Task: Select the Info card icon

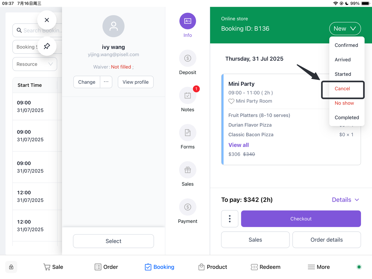Action: 188,21
